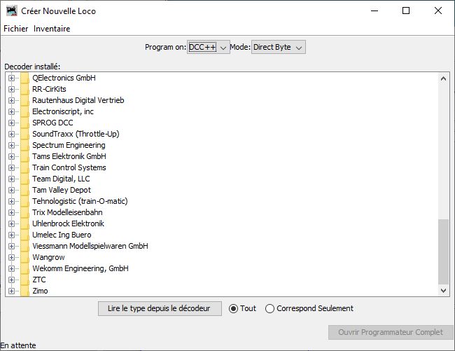455x351 pixels.
Task: Open the Program on DCC++ dropdown
Action: 209,47
